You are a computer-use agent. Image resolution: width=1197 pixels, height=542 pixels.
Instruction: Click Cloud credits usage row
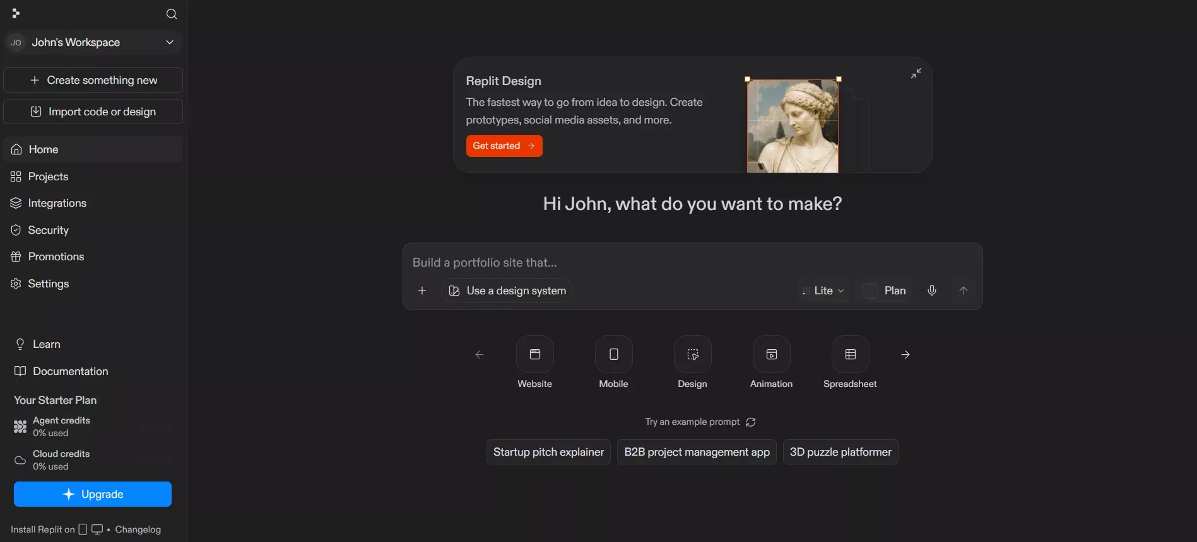point(93,460)
